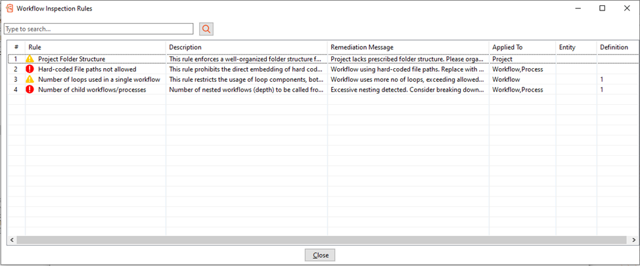
Task: Click inside the 'Type to search' field
Action: click(99, 29)
